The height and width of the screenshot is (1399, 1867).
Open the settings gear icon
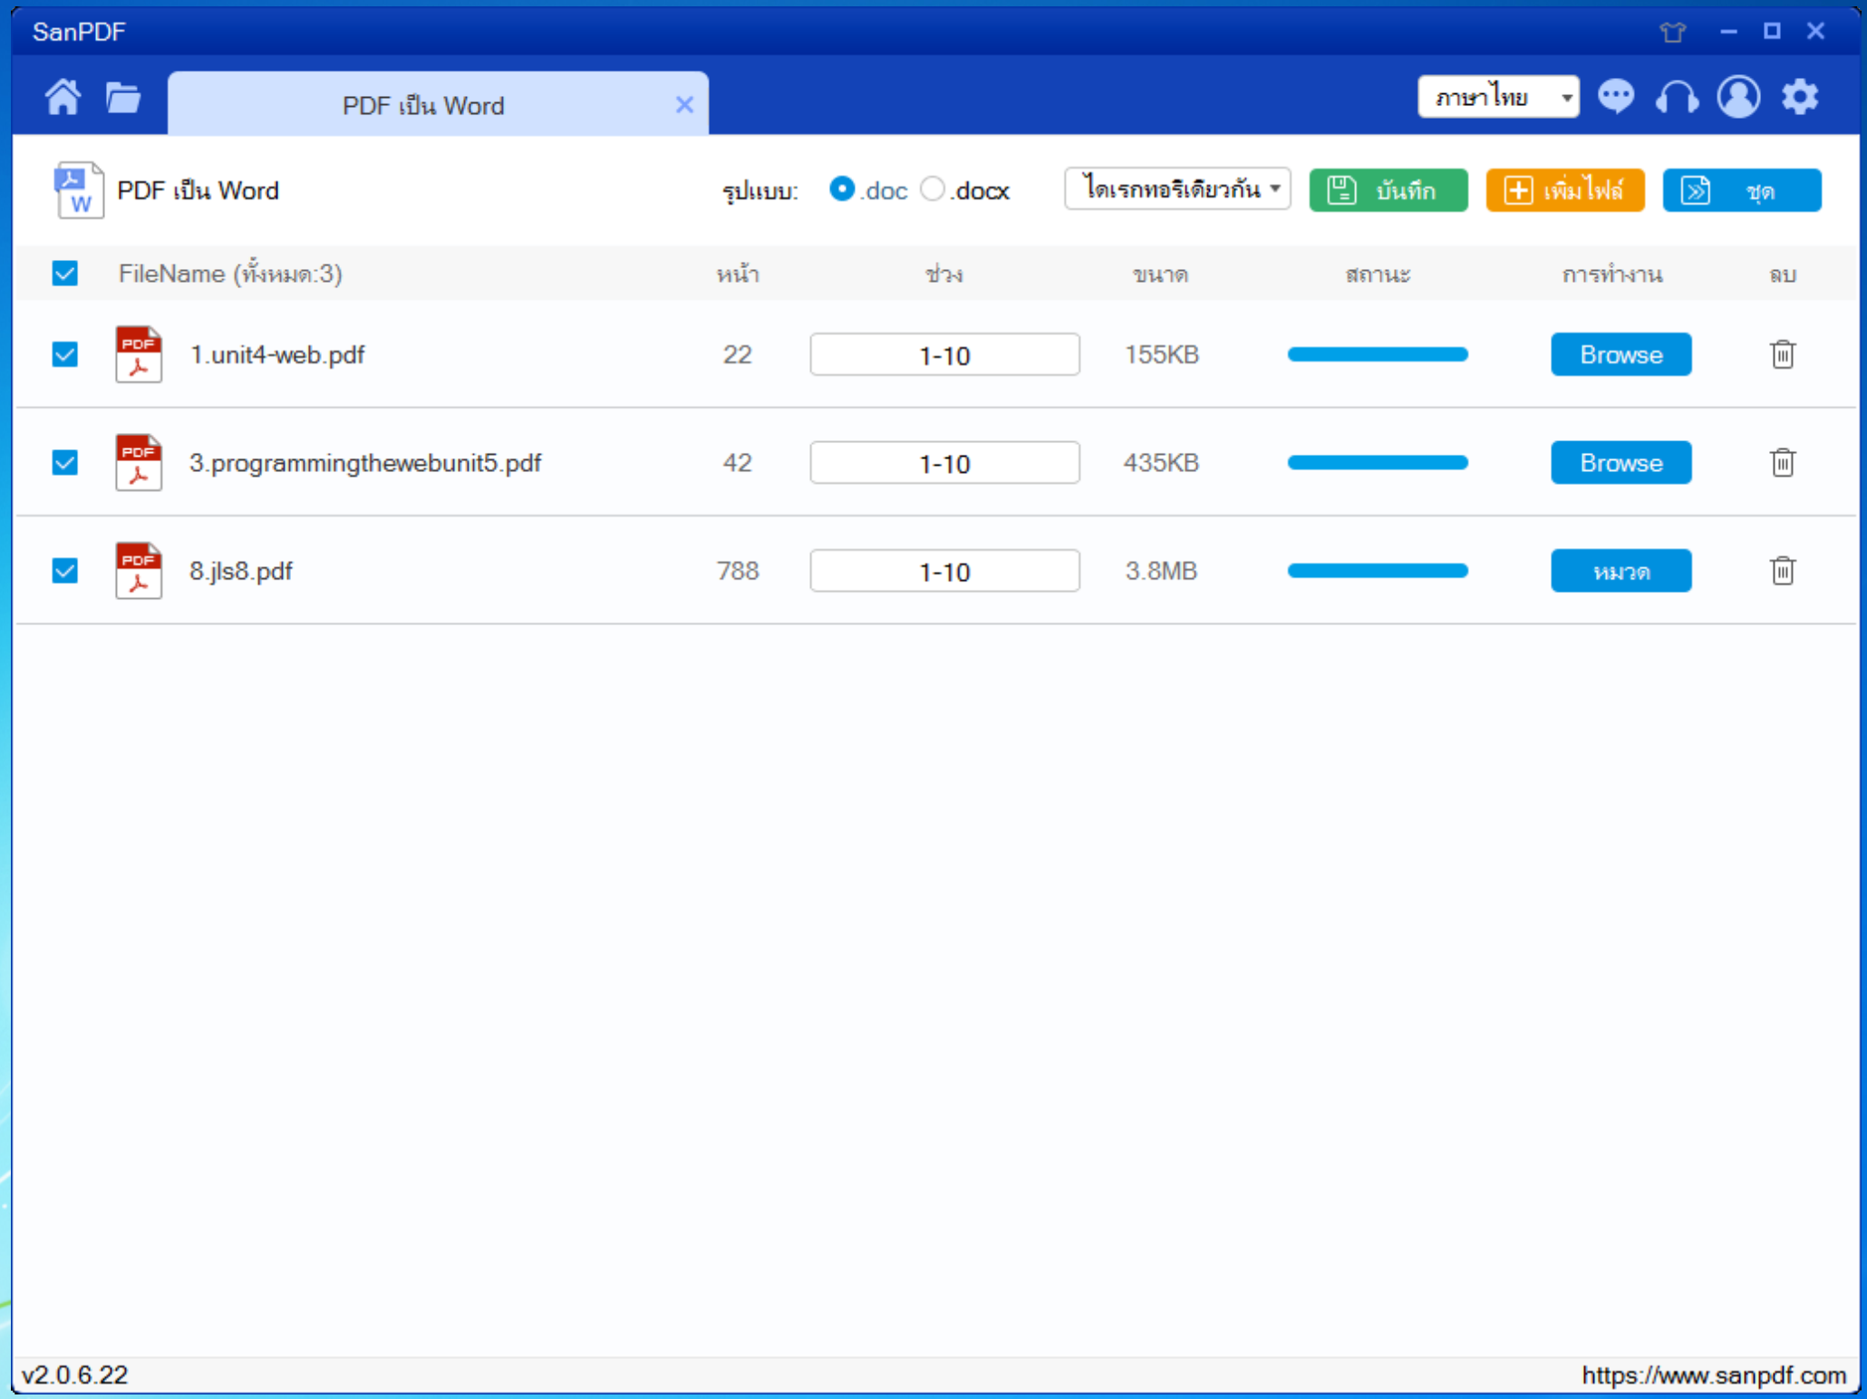tap(1799, 96)
